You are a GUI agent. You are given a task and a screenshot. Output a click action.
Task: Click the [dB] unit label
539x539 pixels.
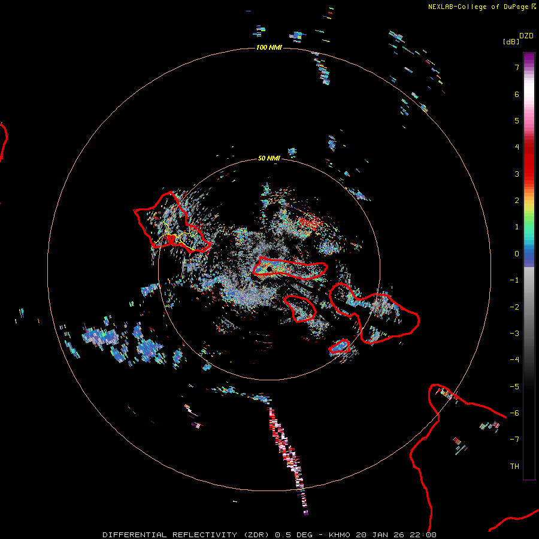(511, 41)
